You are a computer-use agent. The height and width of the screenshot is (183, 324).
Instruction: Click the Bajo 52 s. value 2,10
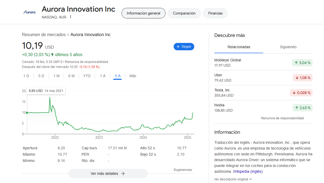pos(181,154)
